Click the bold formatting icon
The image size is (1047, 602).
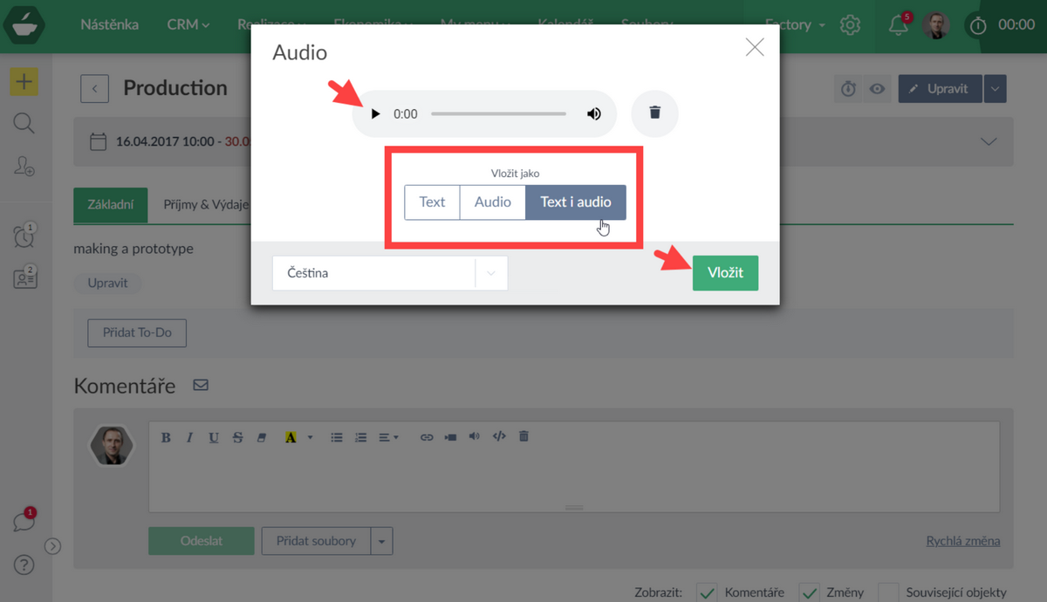pyautogui.click(x=166, y=437)
